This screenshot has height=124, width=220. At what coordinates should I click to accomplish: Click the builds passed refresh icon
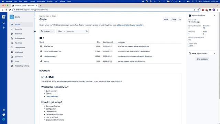[190, 53]
